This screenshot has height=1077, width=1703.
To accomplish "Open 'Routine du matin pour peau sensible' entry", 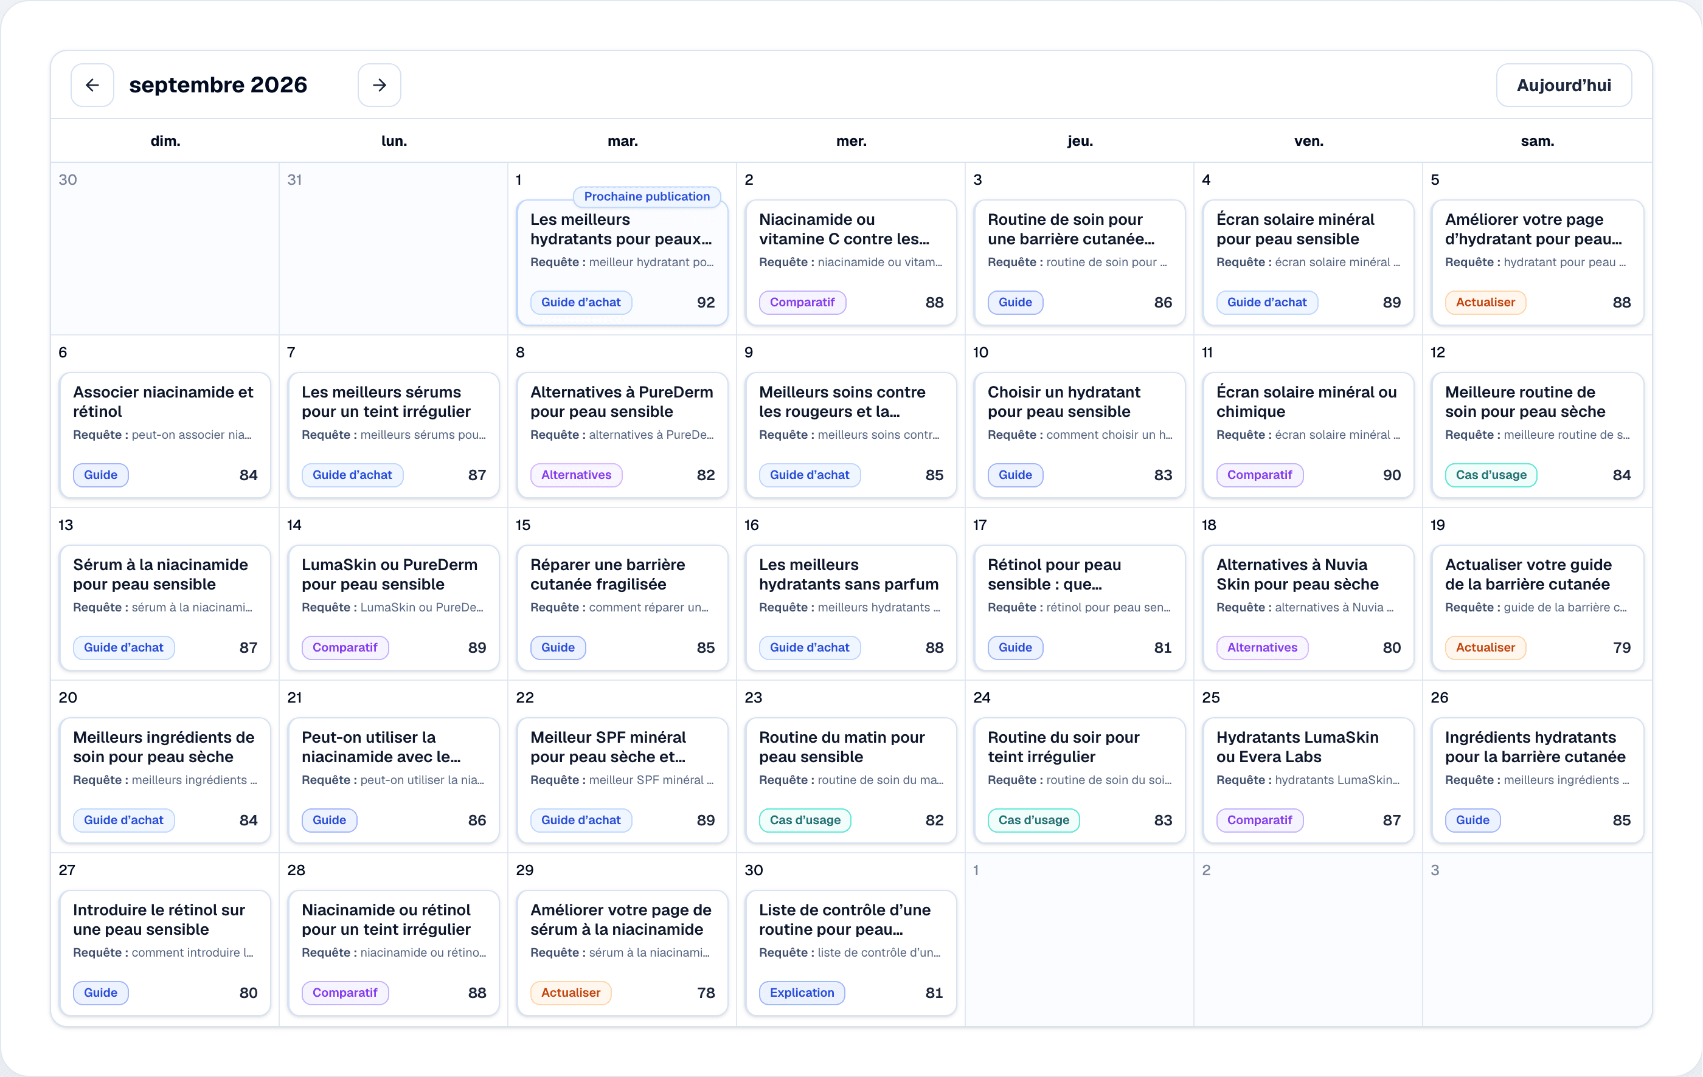I will (851, 779).
